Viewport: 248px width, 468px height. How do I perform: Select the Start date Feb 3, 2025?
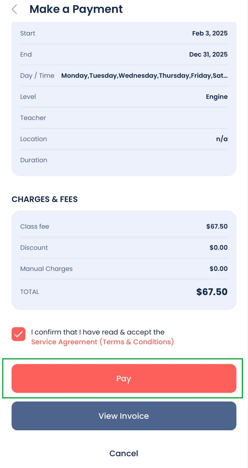click(x=210, y=33)
